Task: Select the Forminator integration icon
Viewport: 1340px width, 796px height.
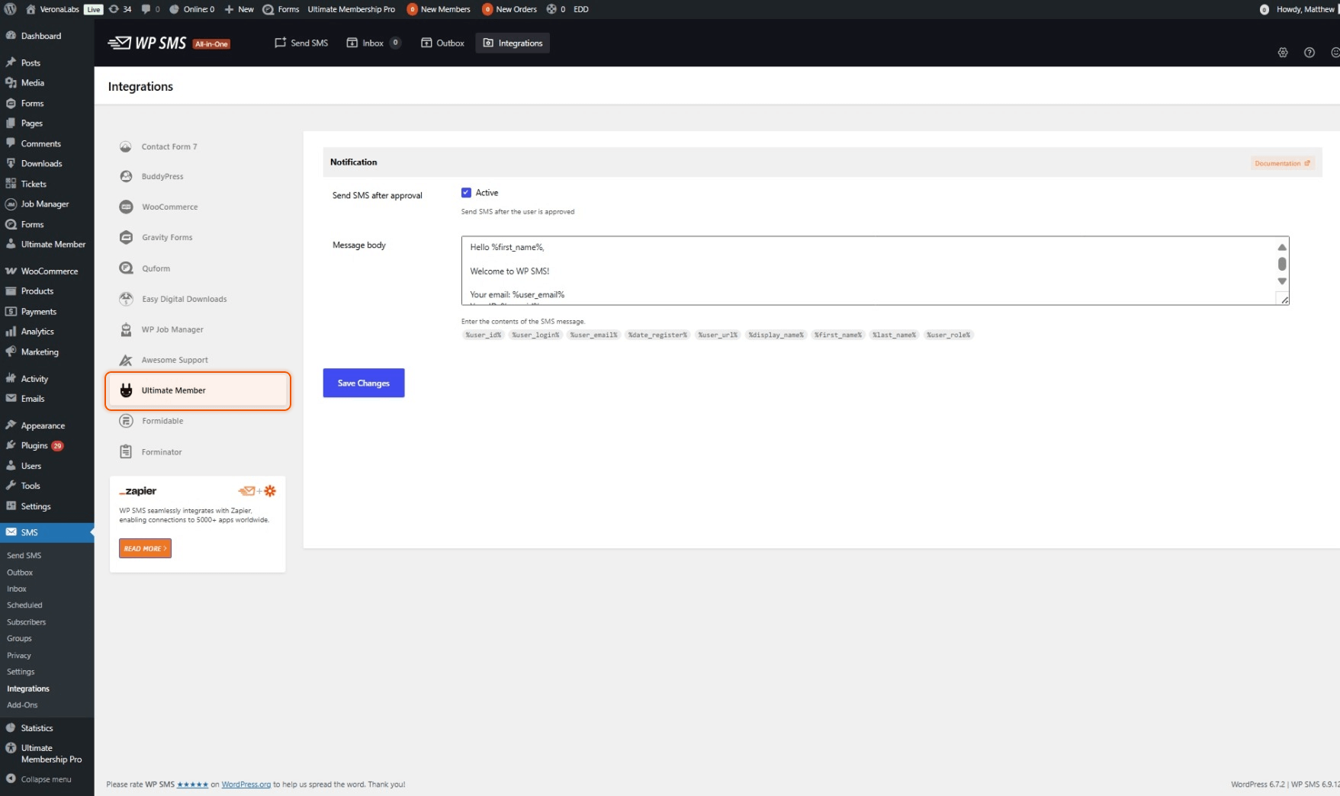Action: point(126,452)
